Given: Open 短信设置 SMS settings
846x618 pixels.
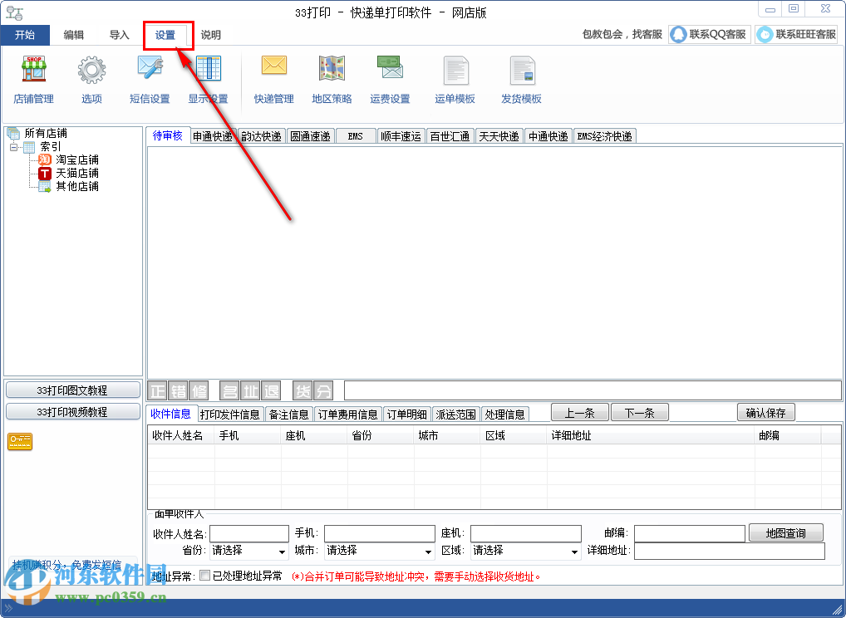Looking at the screenshot, I should coord(148,79).
